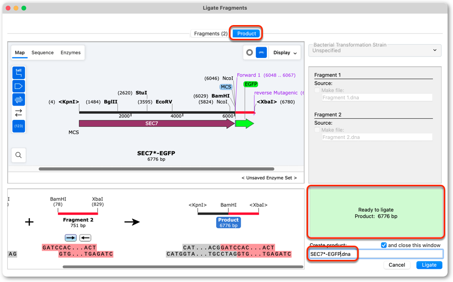
Task: Toggle Make file checkbox for Fragment 1
Action: click(317, 90)
